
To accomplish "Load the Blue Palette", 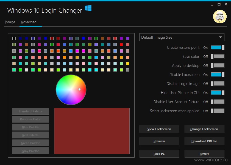I will coord(30,127).
